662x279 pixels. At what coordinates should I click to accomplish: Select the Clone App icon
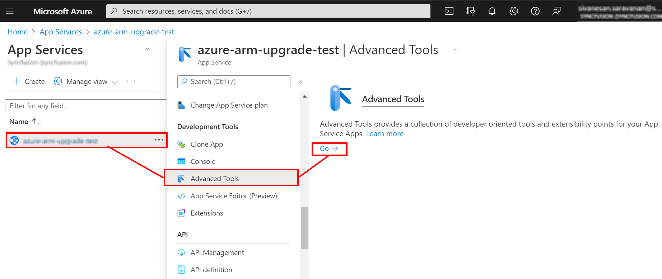click(181, 144)
